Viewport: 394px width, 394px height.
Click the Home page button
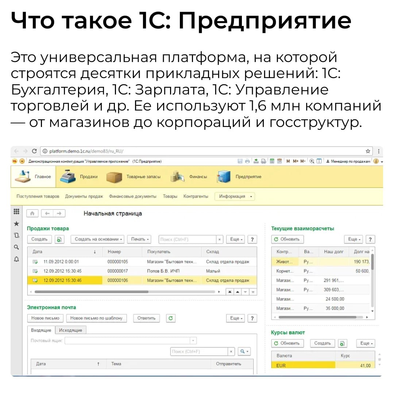point(32,213)
